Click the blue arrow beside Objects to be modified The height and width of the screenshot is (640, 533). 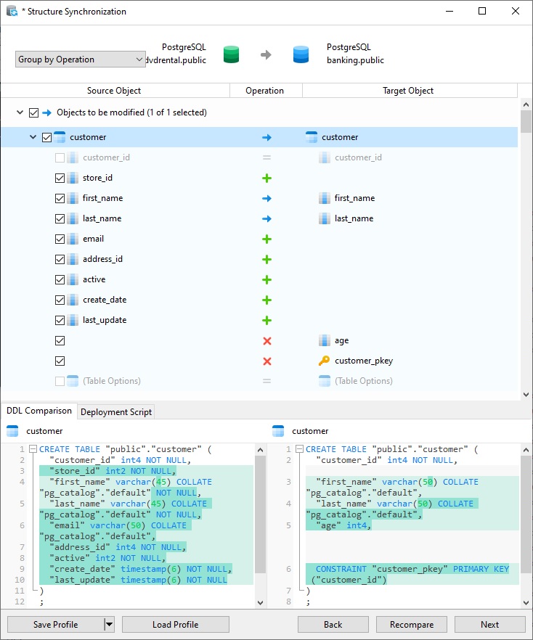click(47, 112)
